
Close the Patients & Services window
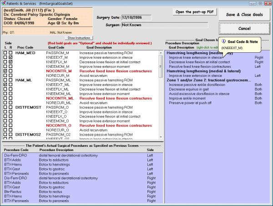[x=268, y=3]
